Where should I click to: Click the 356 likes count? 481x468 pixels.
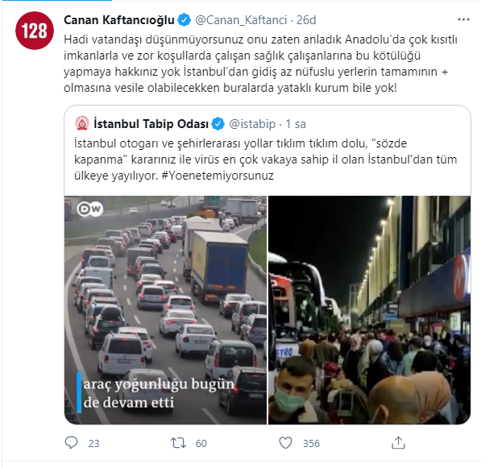coord(311,443)
